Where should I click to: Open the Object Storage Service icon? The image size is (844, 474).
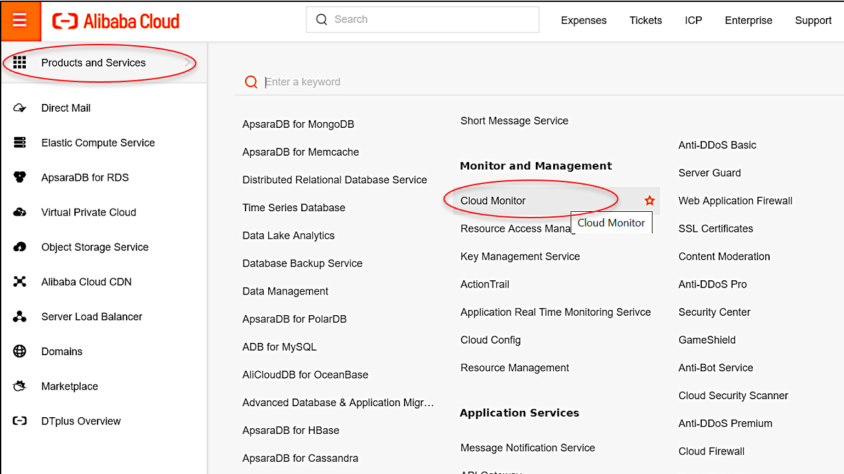20,247
